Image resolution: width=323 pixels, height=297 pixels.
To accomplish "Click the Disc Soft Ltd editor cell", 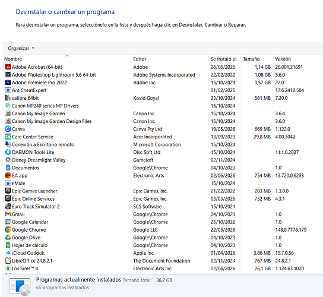I will click(147, 152).
